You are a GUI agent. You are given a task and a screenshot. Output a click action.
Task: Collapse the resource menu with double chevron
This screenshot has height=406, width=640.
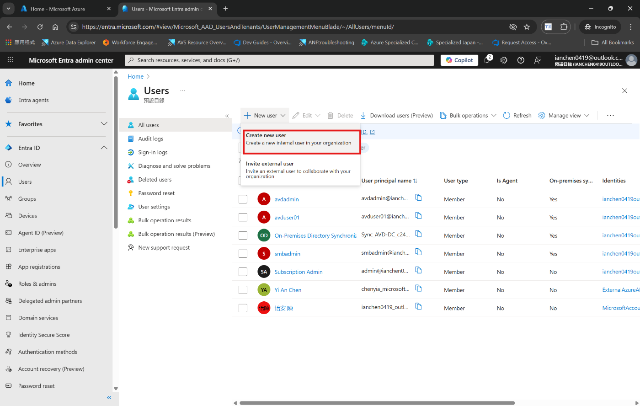[x=227, y=116]
